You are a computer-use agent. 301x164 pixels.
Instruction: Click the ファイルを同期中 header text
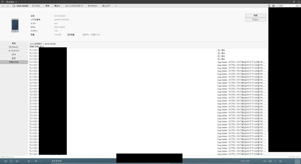click(42, 44)
